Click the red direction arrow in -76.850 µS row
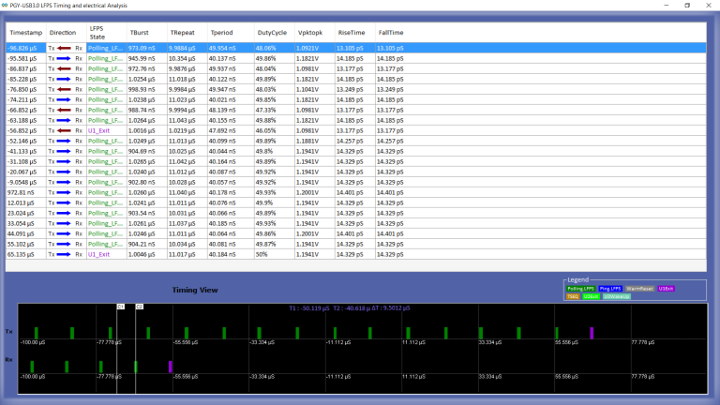Image resolution: width=720 pixels, height=405 pixels. [64, 90]
